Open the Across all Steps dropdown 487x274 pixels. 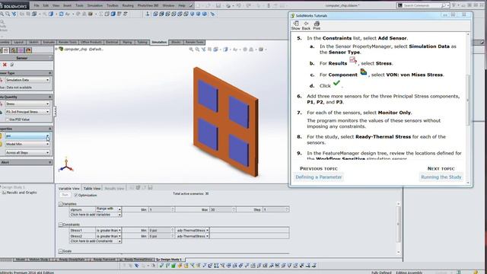27,152
